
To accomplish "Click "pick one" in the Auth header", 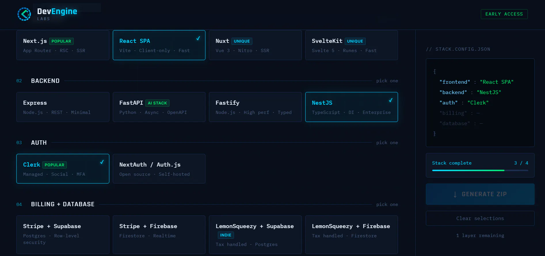I will pos(387,143).
